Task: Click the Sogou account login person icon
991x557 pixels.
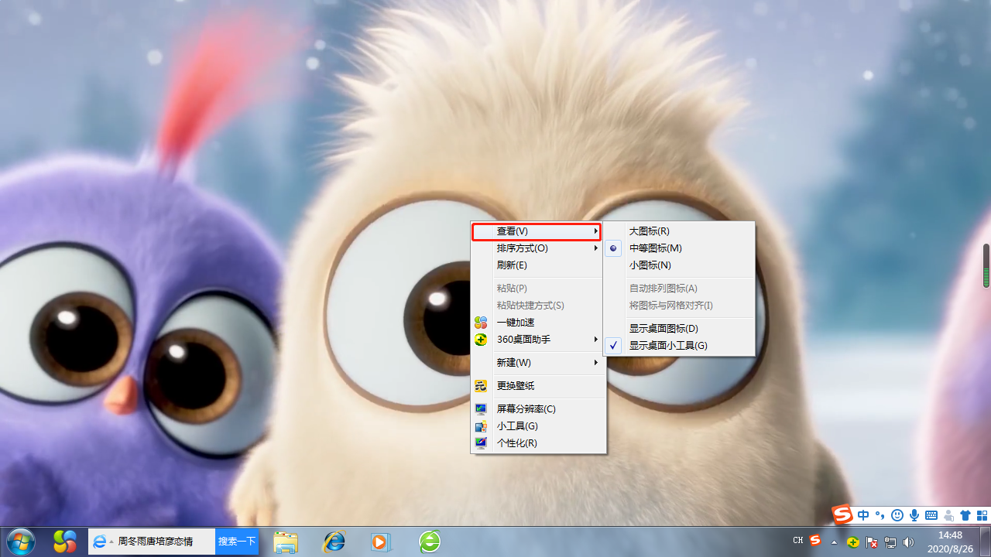Action: (948, 515)
